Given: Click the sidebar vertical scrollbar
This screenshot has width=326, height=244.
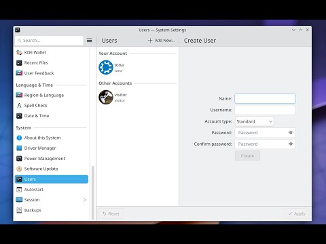Looking at the screenshot, I should point(92,192).
